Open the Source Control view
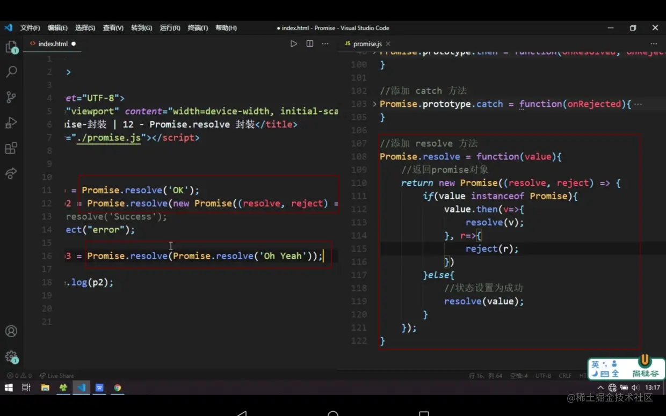This screenshot has width=666, height=416. 11,97
